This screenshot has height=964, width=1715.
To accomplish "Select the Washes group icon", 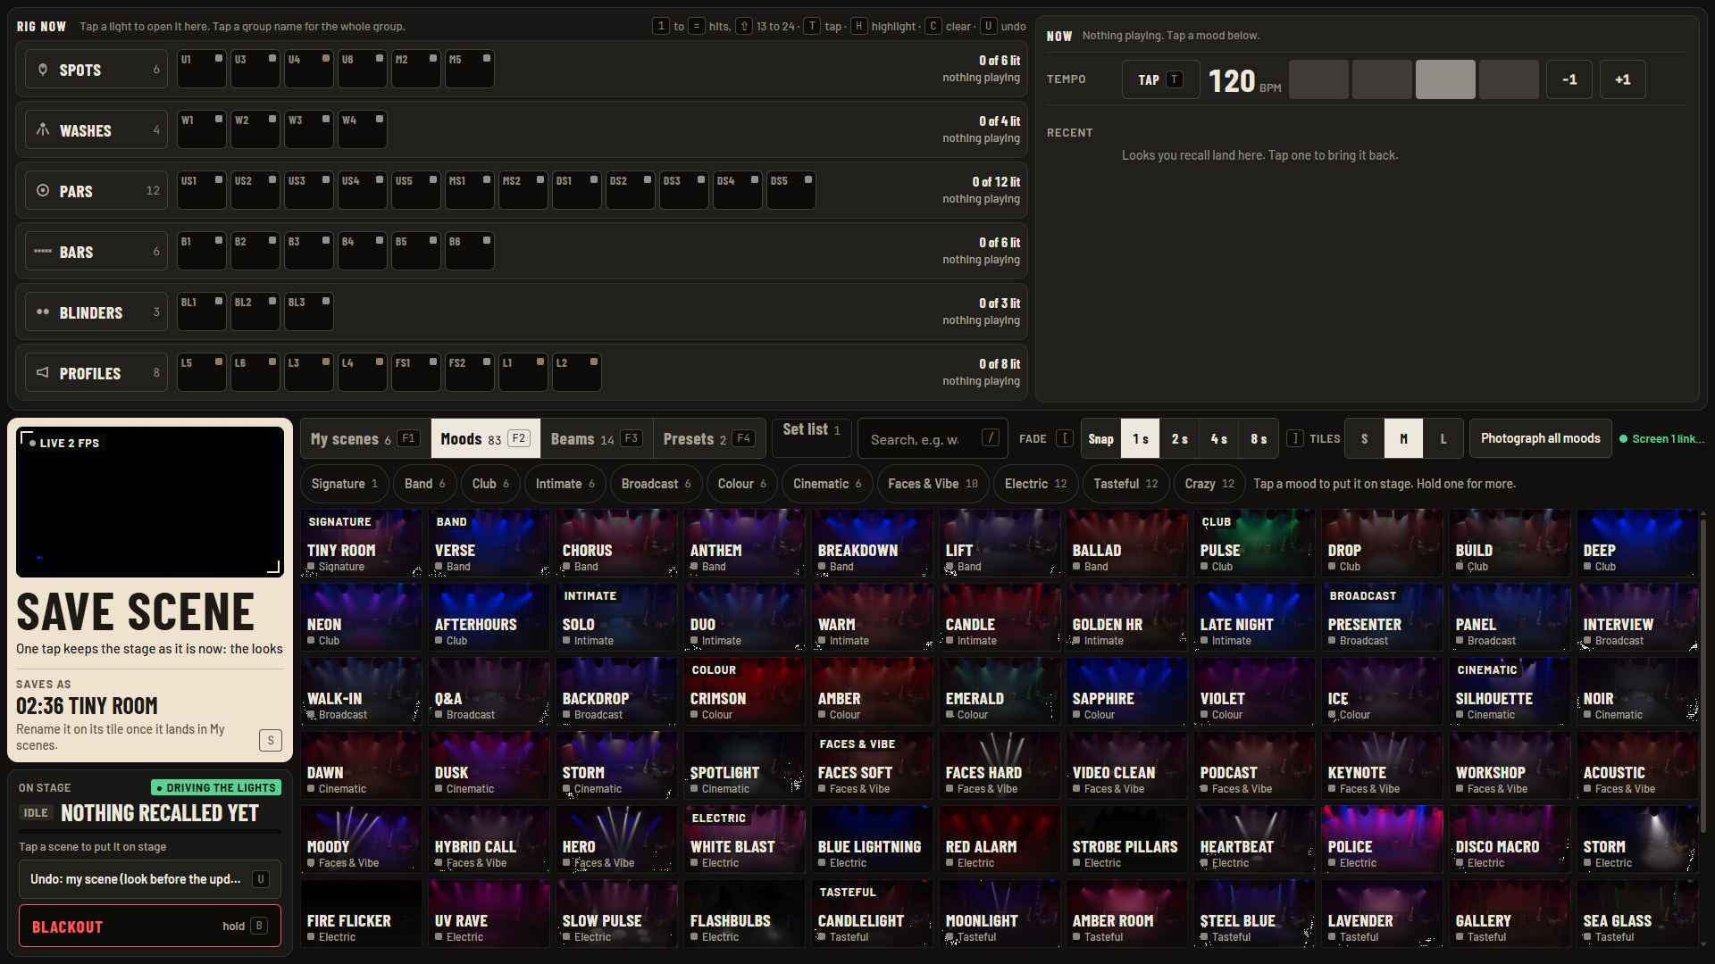I will (x=42, y=130).
